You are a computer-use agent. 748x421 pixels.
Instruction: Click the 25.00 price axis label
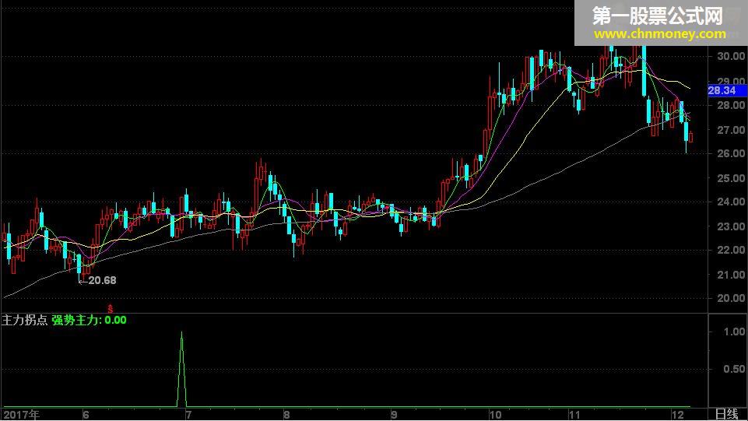(x=731, y=178)
